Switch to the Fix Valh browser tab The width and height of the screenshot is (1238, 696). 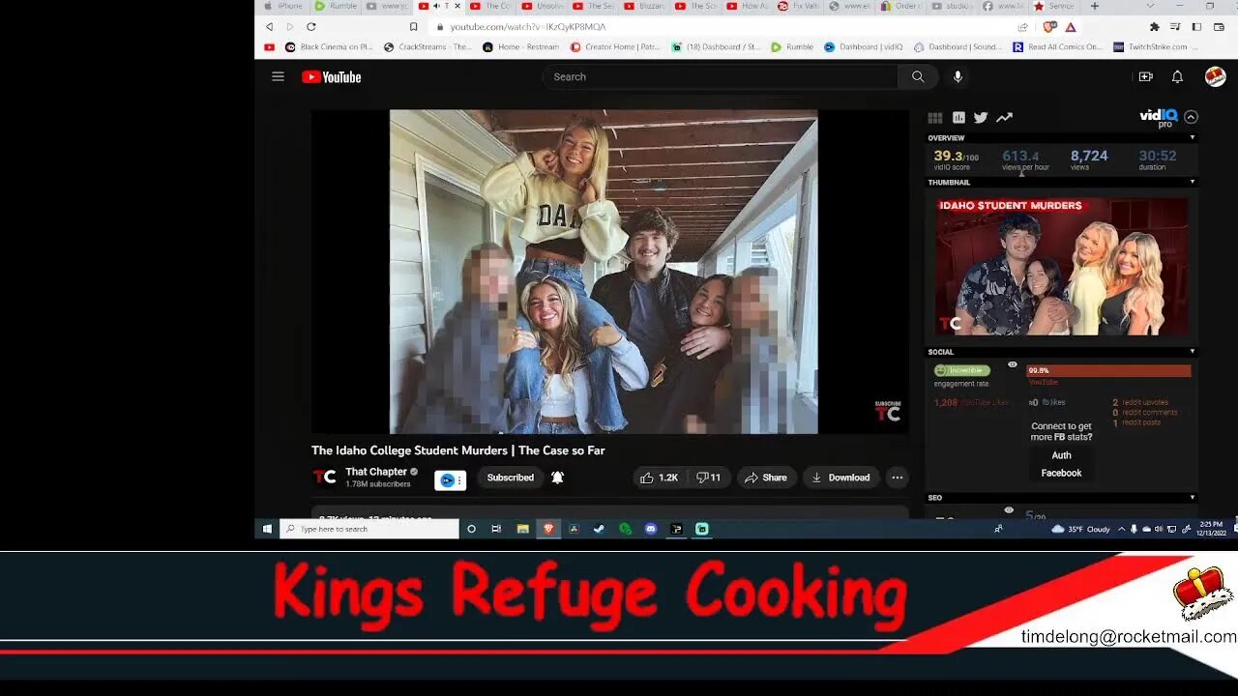pos(799,6)
